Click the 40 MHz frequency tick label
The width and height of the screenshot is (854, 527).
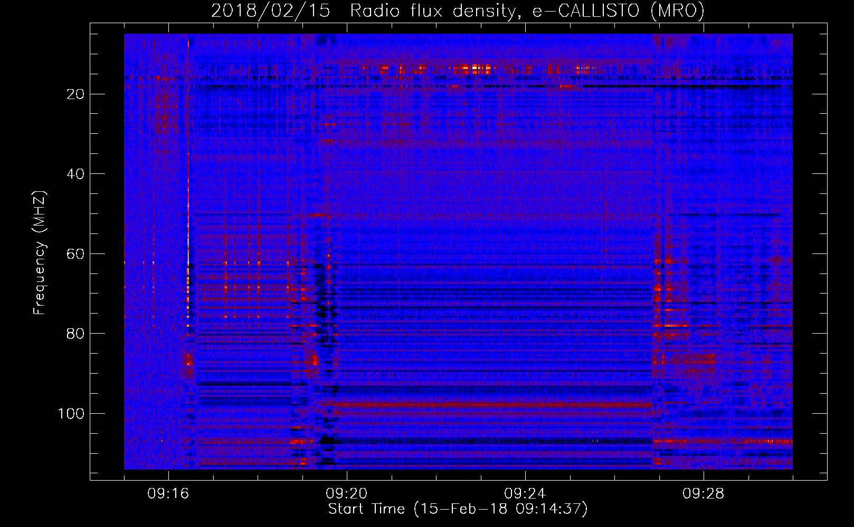(75, 174)
